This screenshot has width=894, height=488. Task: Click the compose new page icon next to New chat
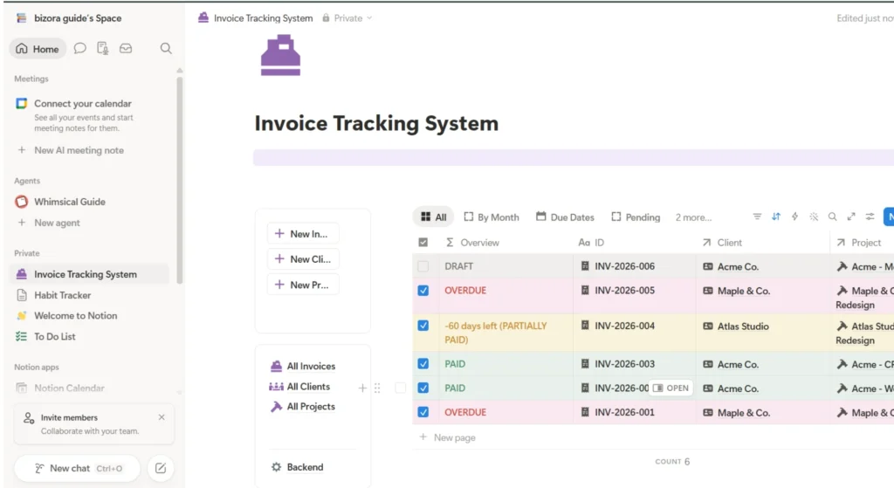pos(161,468)
